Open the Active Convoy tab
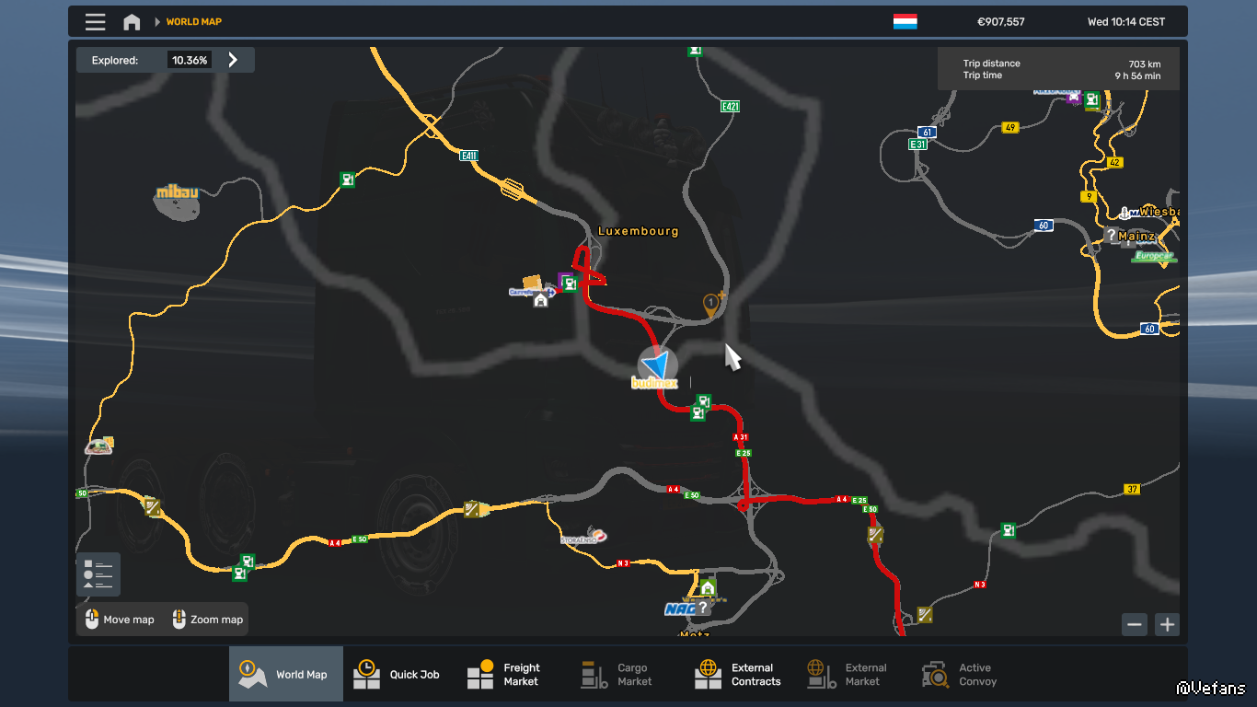 [x=971, y=675]
